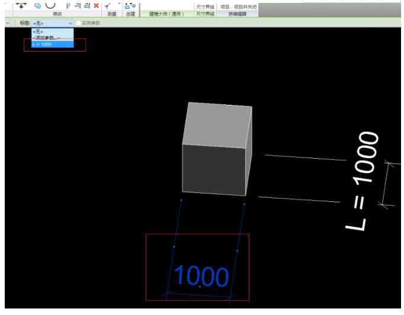
Task: Click the 族编辑器 panel label
Action: tap(238, 14)
